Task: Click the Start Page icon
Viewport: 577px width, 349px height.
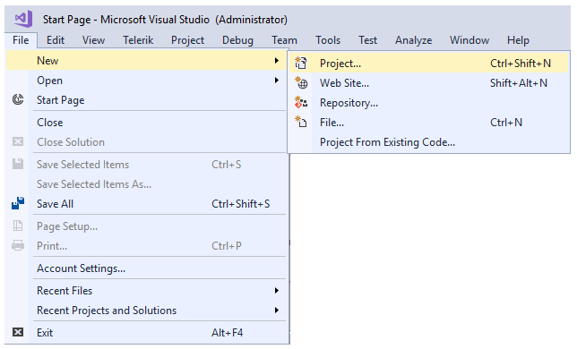Action: [x=18, y=99]
